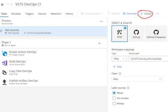Click the Add workspace mapping link
Screen dimensions: 168x112
tap(117, 67)
